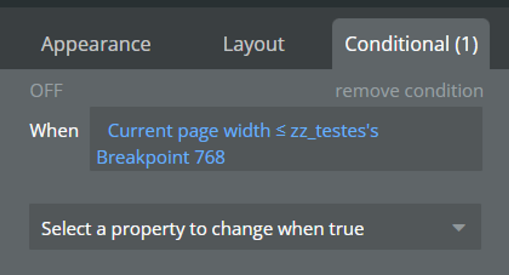This screenshot has width=509, height=275.
Task: Click the zz_testes's data source text
Action: [x=334, y=131]
